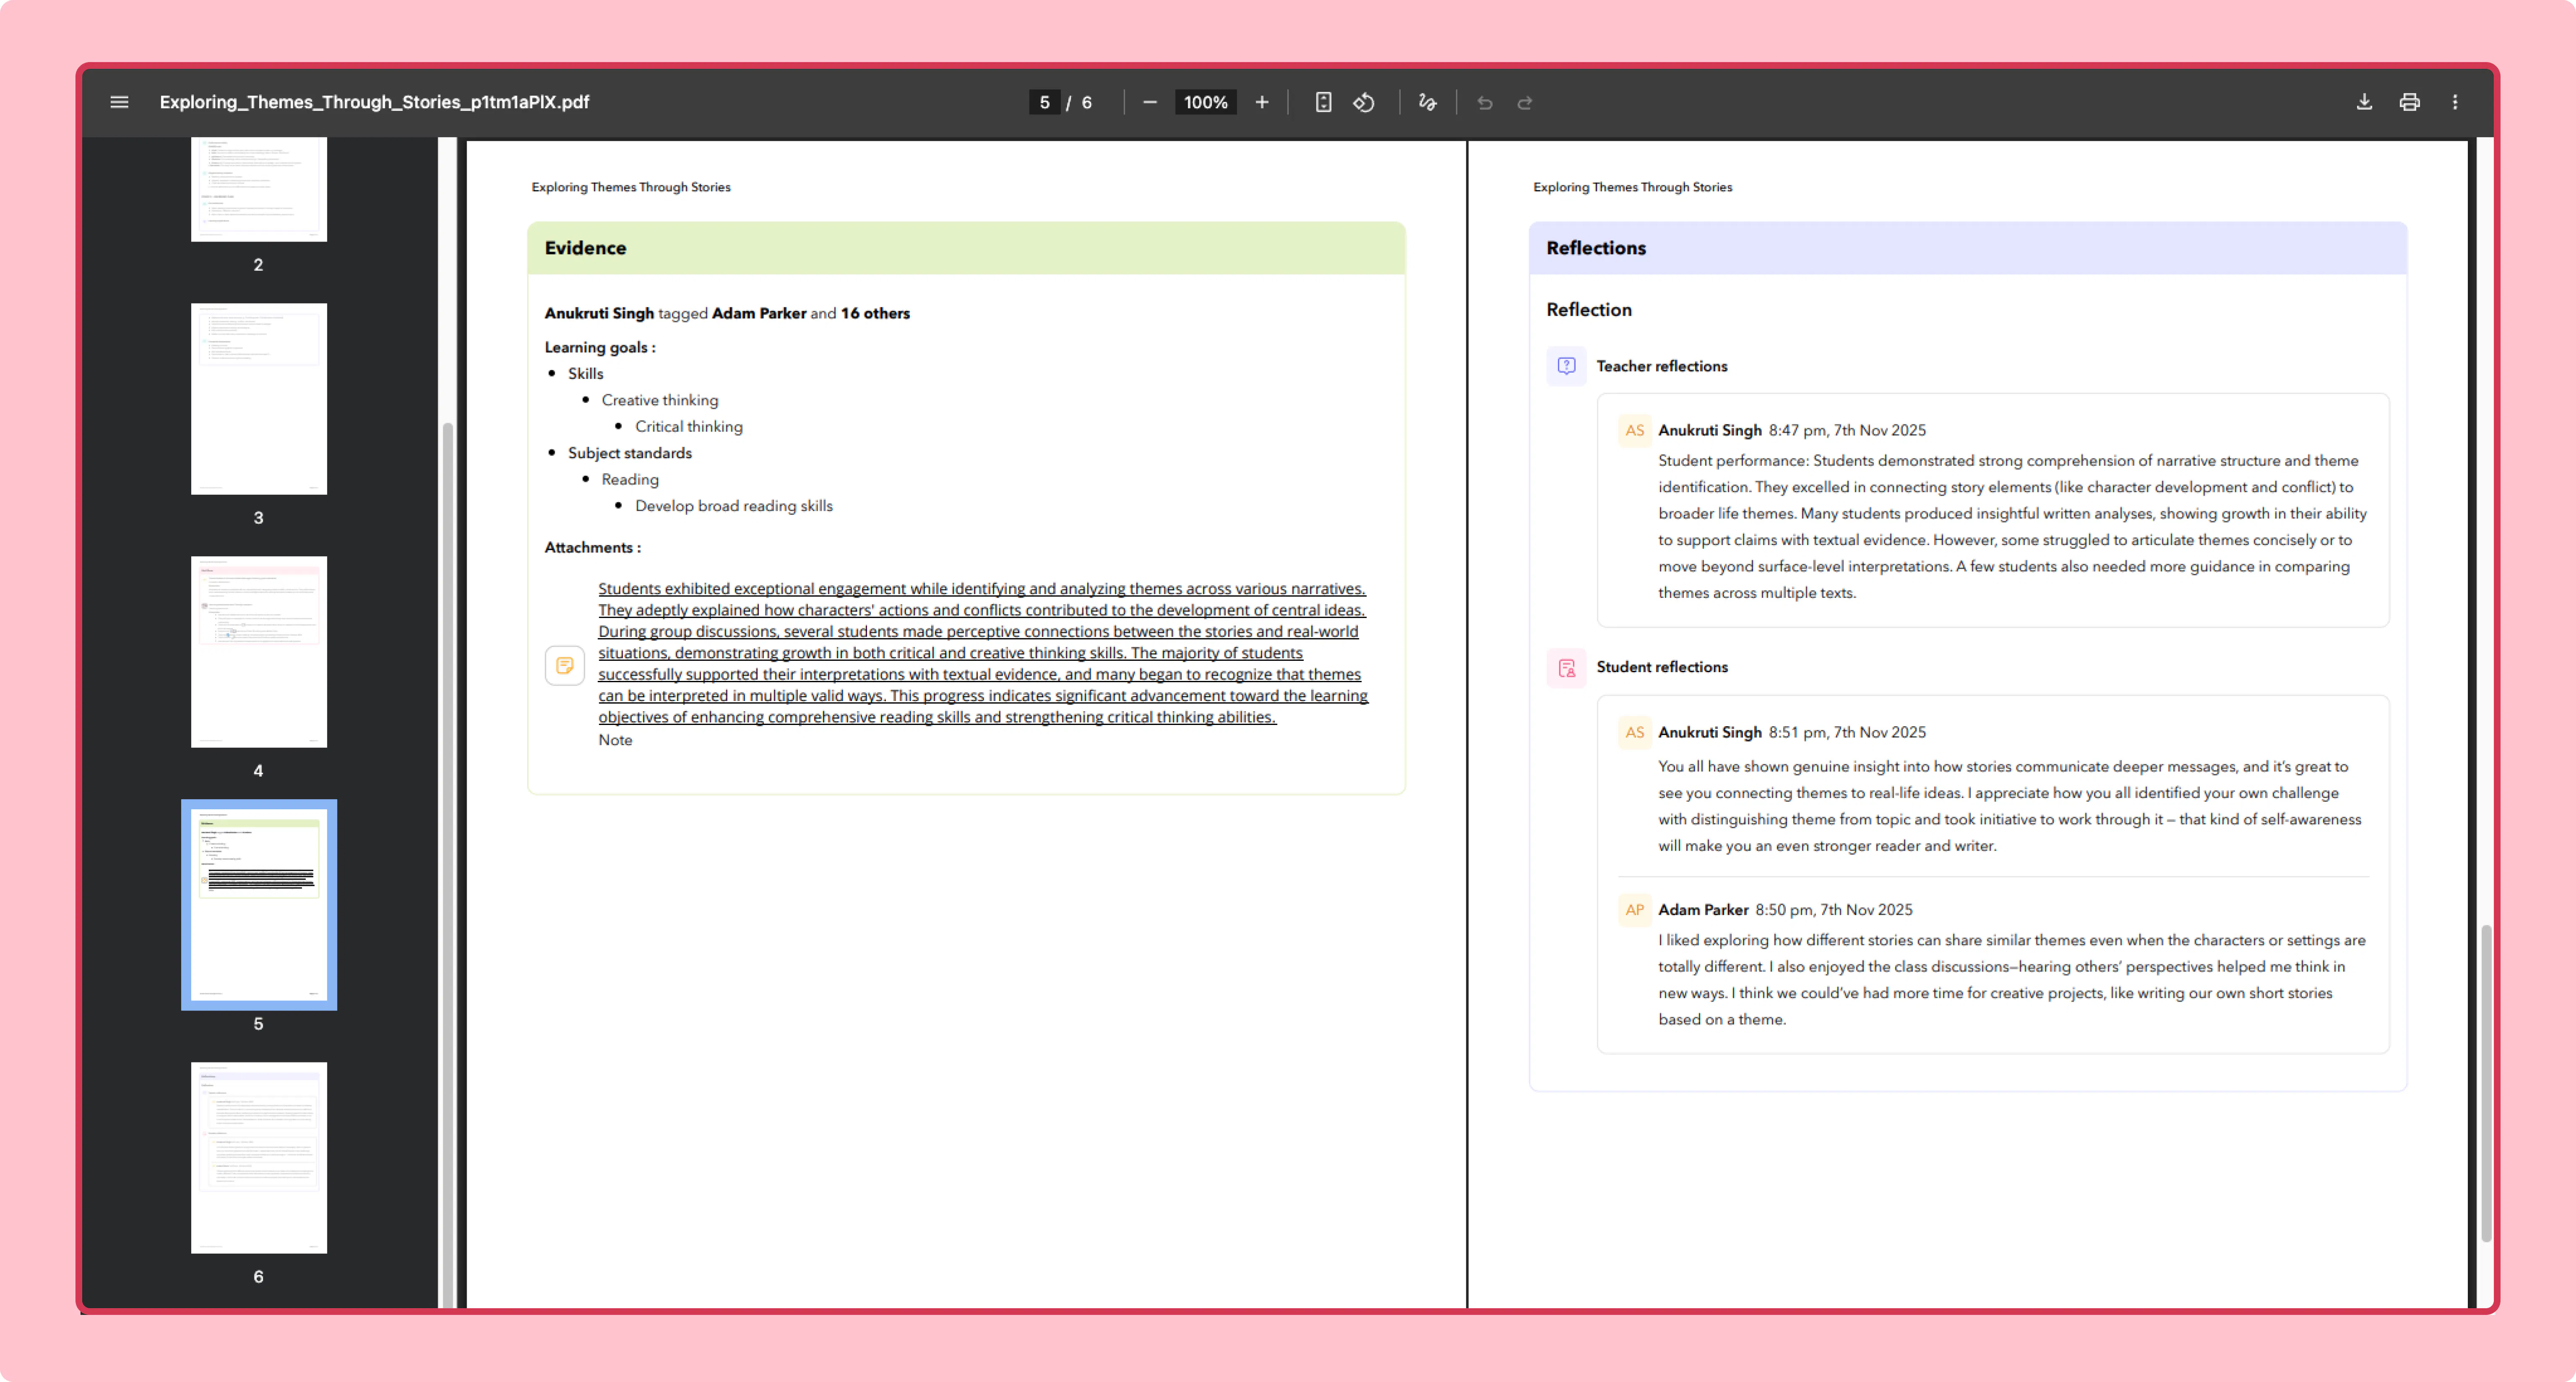Print the PDF document
This screenshot has height=1382, width=2576.
[x=2410, y=102]
